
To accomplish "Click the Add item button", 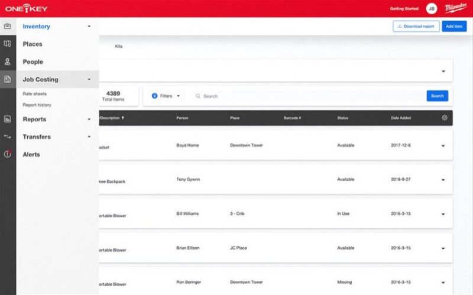I will [x=453, y=27].
